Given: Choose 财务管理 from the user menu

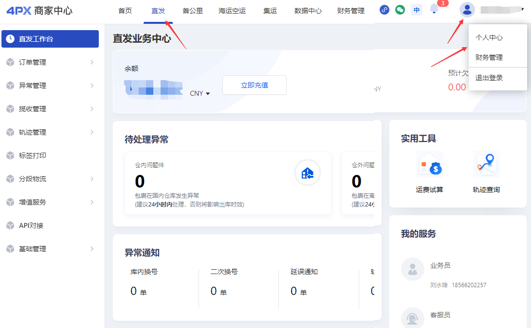Looking at the screenshot, I should click(x=489, y=57).
